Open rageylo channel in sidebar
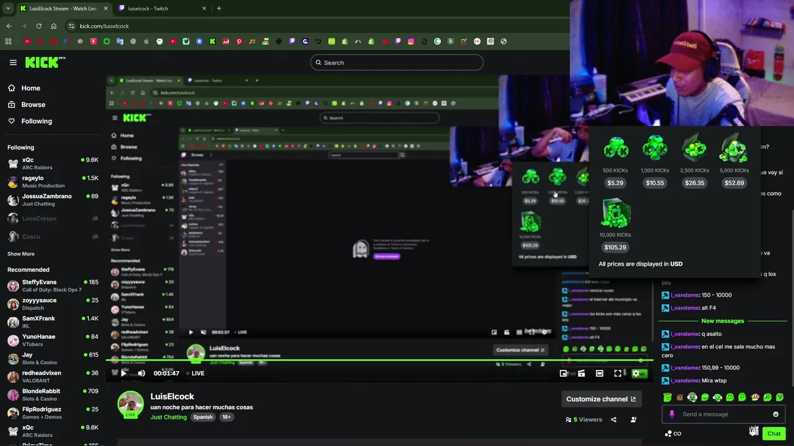The width and height of the screenshot is (794, 446). click(x=53, y=181)
